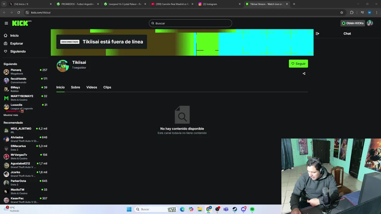
Task: Expand Mostrar más in Siguiendo list
Action: [11, 115]
